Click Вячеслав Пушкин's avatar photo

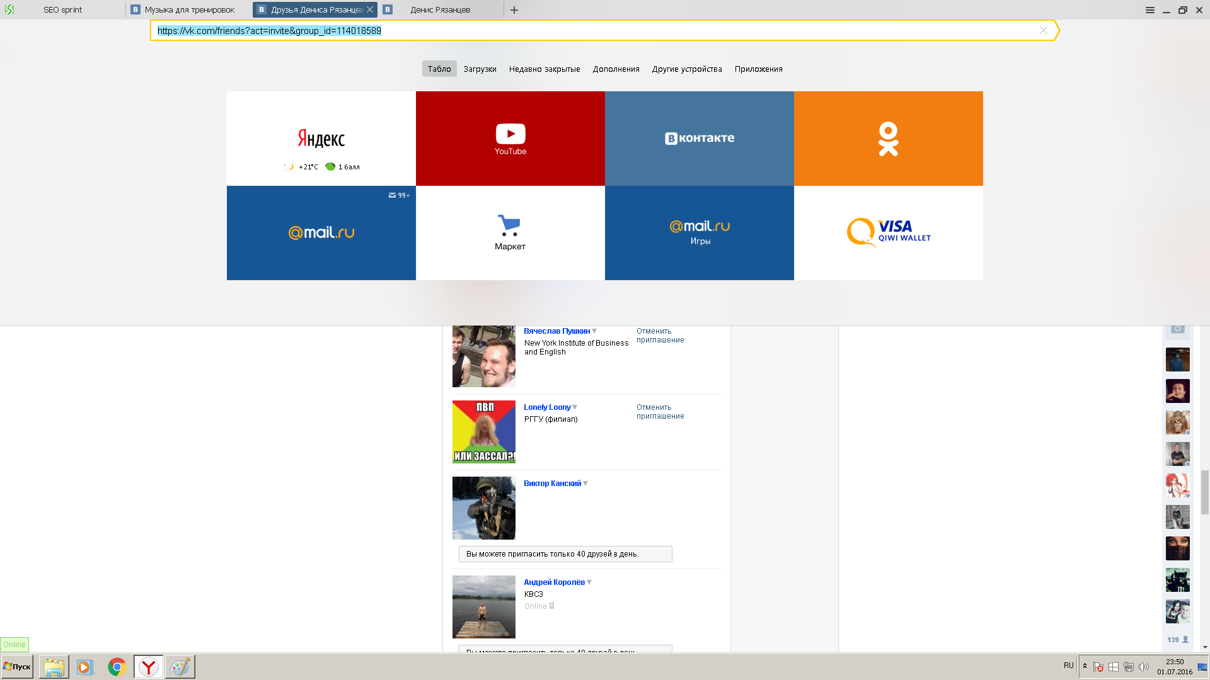pyautogui.click(x=484, y=356)
